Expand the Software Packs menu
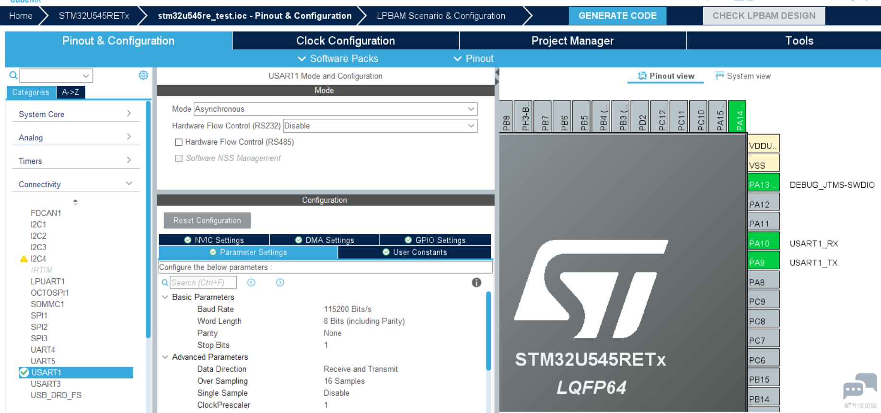 [338, 58]
